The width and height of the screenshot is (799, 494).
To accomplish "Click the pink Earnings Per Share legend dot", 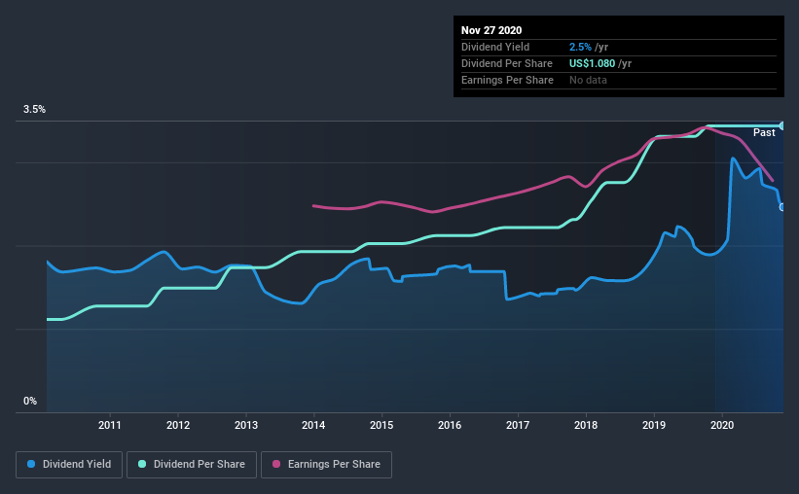I will tap(276, 464).
